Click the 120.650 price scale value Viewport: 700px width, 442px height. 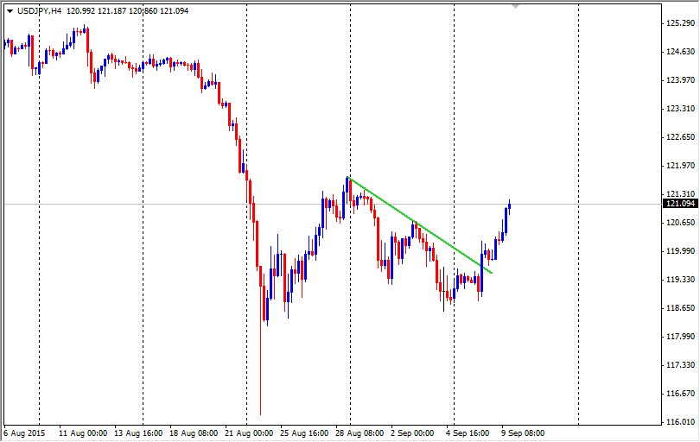680,223
